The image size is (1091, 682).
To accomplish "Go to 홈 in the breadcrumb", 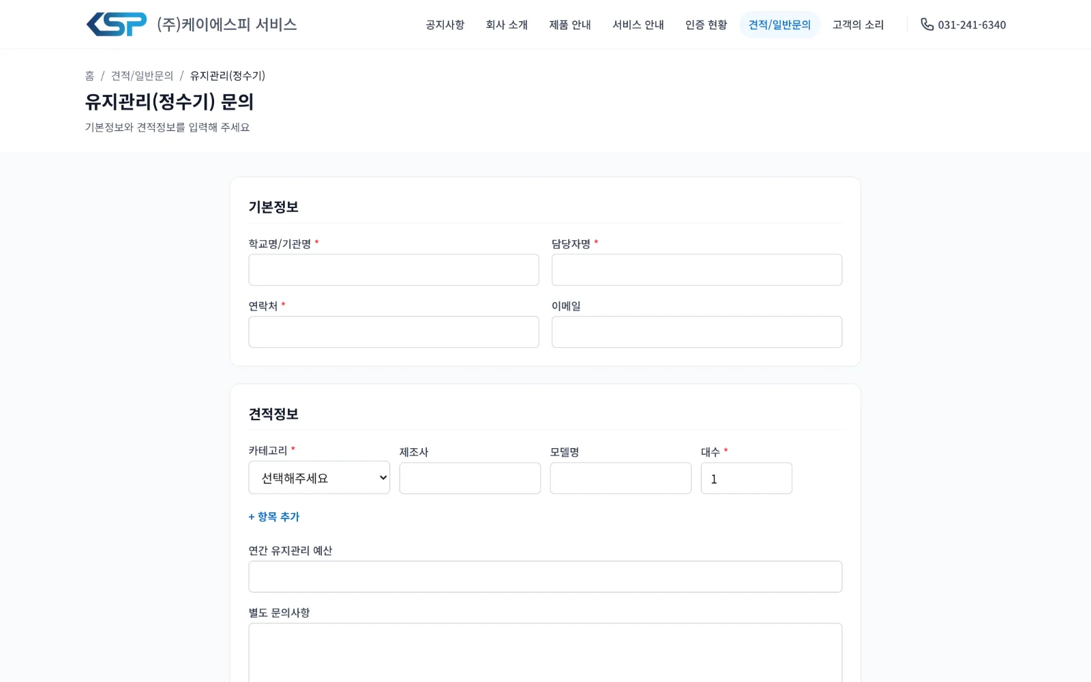I will pyautogui.click(x=89, y=76).
